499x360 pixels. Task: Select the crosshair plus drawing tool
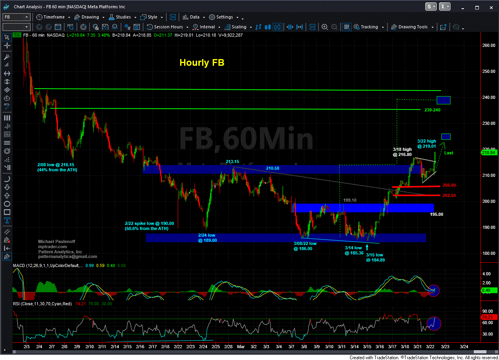pos(7,46)
